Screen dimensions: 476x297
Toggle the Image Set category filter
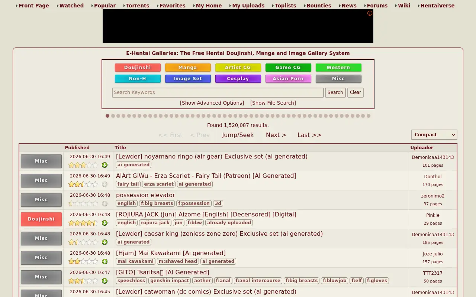(x=188, y=79)
